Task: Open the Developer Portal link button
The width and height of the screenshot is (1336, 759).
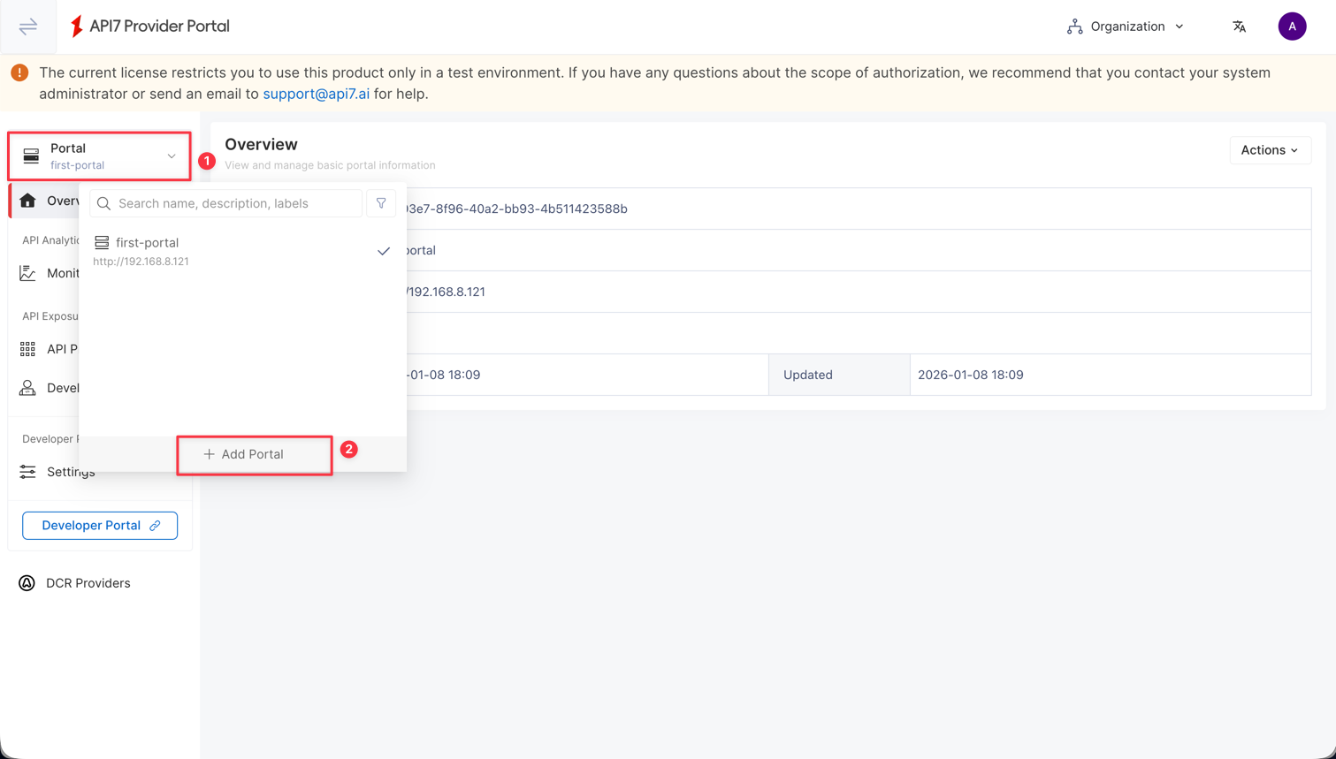Action: tap(100, 526)
